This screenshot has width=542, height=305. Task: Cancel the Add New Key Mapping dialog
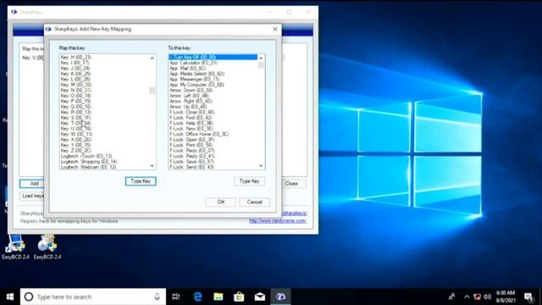[254, 202]
